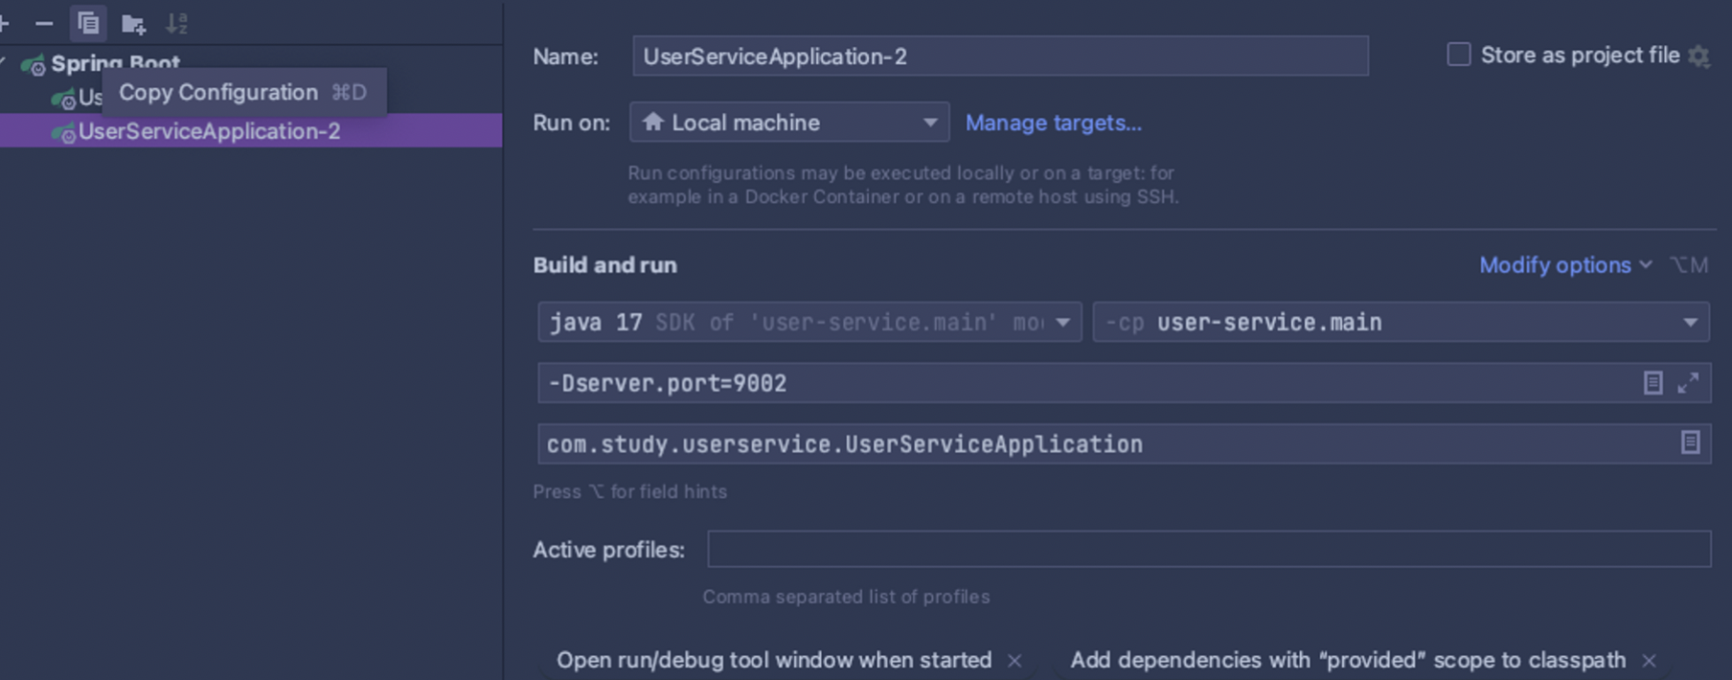
Task: Enable Store as project file checkbox
Action: (1458, 55)
